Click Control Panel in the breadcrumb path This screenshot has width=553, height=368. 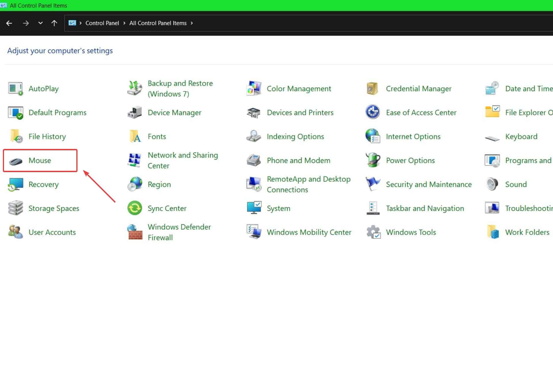[102, 23]
